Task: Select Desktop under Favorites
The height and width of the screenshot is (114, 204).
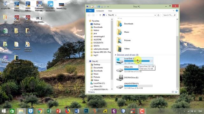Action: point(97,24)
